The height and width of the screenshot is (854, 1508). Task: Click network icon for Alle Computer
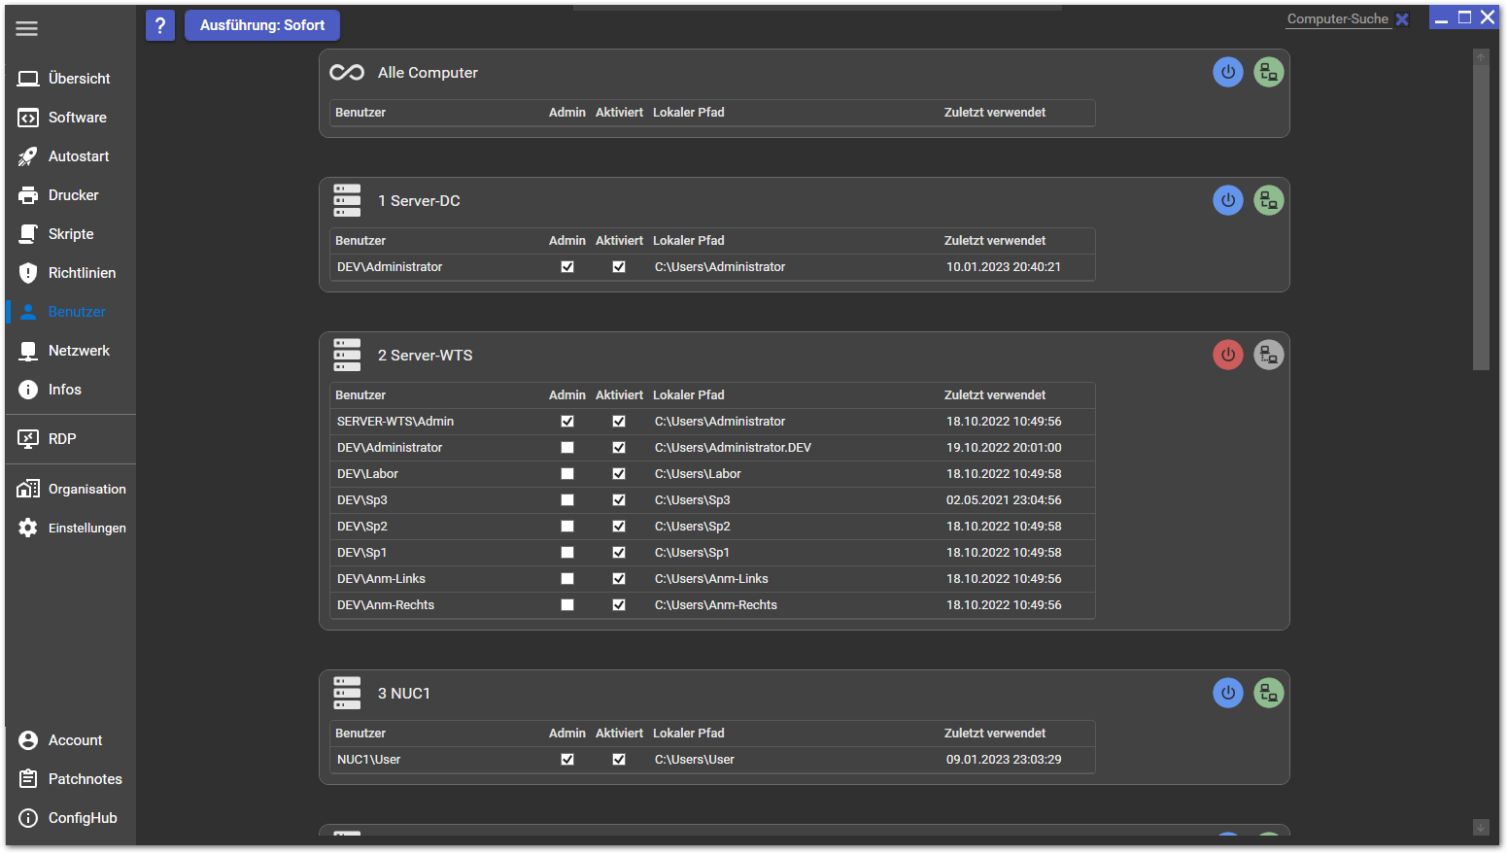[x=1269, y=72]
